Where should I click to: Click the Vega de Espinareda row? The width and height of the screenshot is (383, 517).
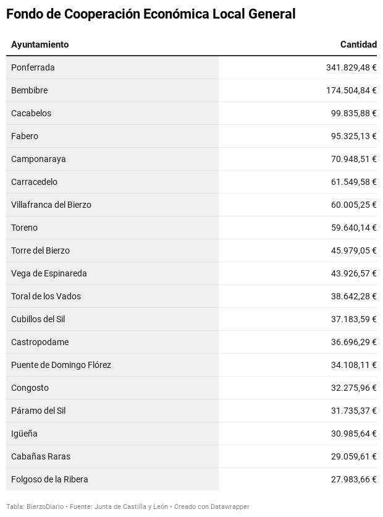[x=192, y=273]
